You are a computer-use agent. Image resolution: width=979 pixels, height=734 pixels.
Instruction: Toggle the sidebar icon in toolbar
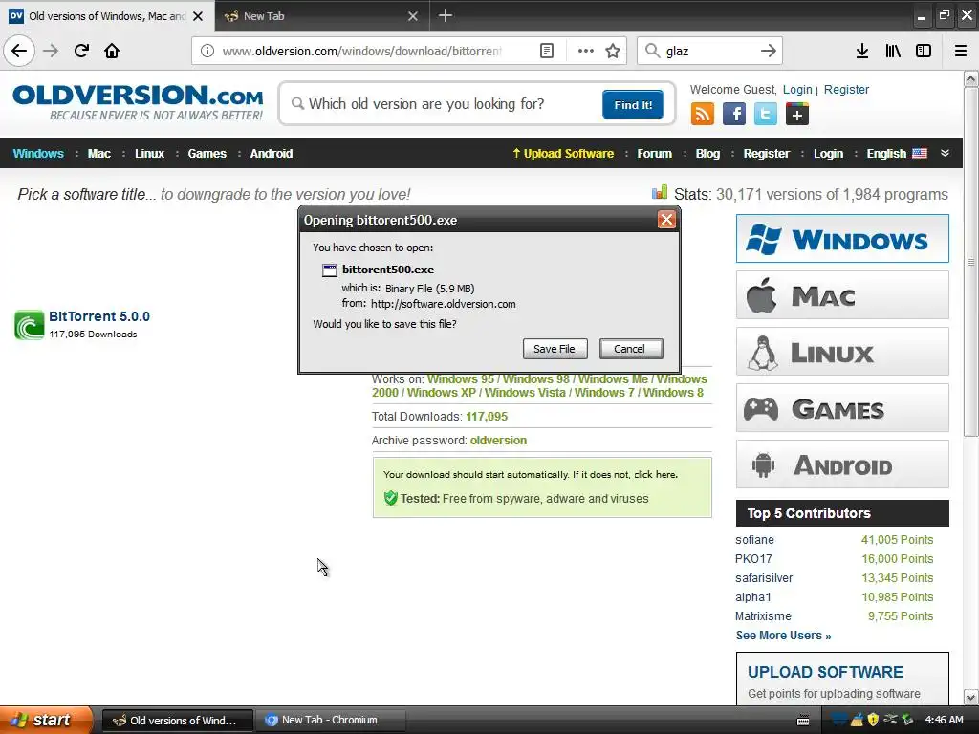pyautogui.click(x=924, y=51)
